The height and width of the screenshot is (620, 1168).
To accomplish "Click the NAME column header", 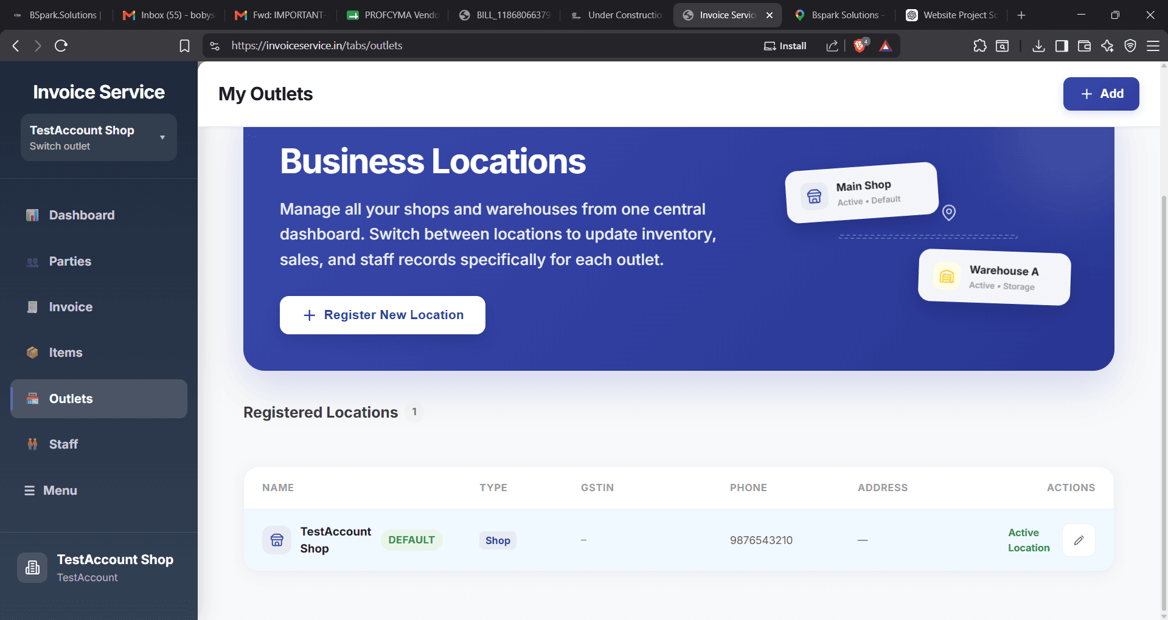I will (x=278, y=487).
